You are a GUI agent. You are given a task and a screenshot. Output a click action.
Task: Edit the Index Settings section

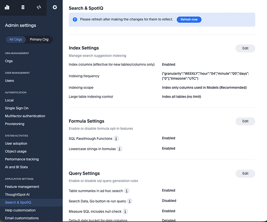pyautogui.click(x=245, y=48)
